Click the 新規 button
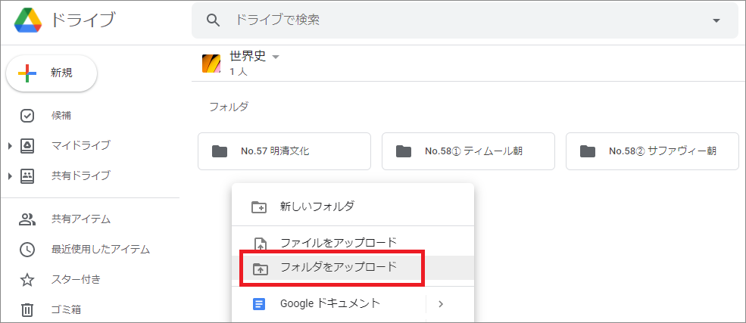Viewport: 746px width, 323px height. pos(52,73)
